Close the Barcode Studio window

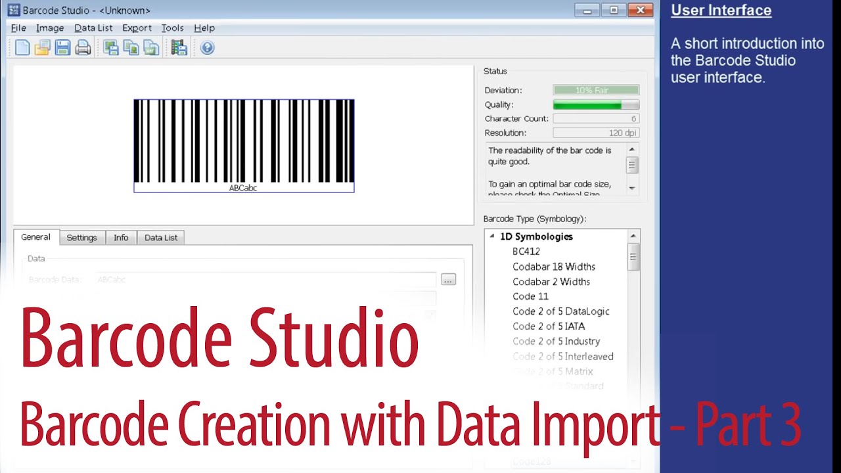point(640,10)
